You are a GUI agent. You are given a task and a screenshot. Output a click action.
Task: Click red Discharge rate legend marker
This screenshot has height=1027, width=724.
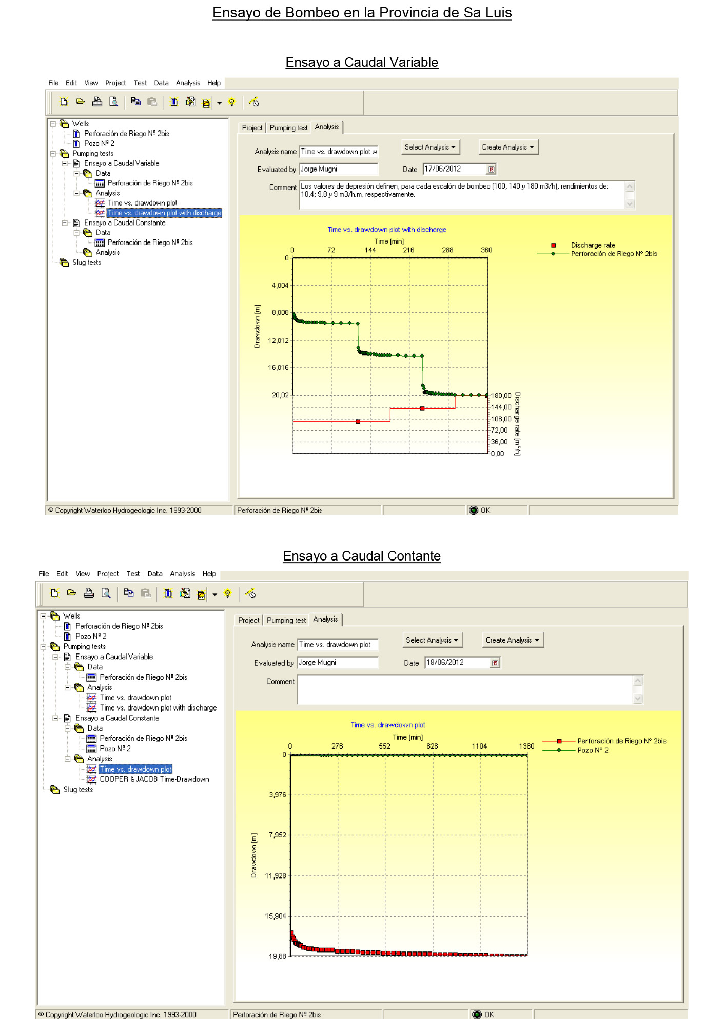pos(553,246)
